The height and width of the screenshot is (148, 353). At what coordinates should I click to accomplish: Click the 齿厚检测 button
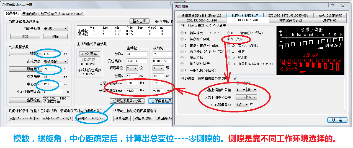click(x=25, y=100)
